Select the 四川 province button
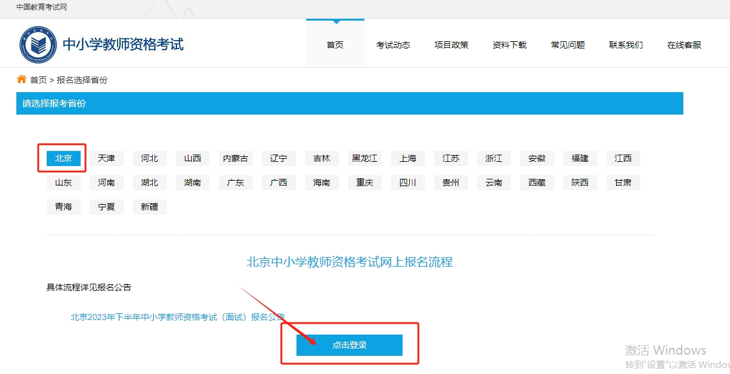This screenshot has width=730, height=374. 407,182
